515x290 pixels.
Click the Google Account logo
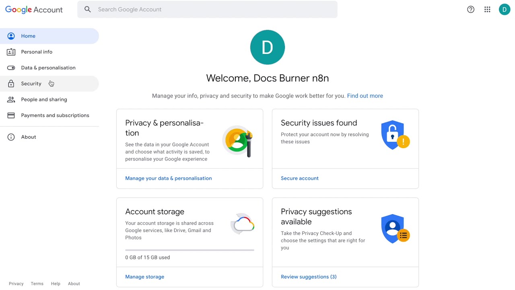coord(34,10)
